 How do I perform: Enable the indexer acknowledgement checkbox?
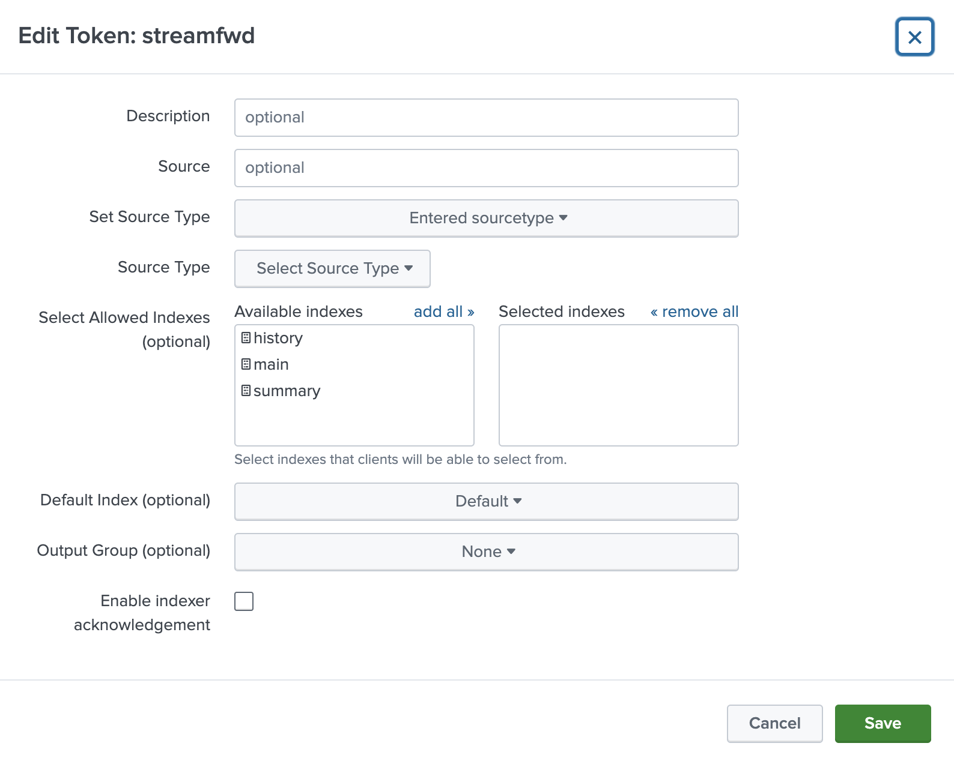(x=244, y=601)
